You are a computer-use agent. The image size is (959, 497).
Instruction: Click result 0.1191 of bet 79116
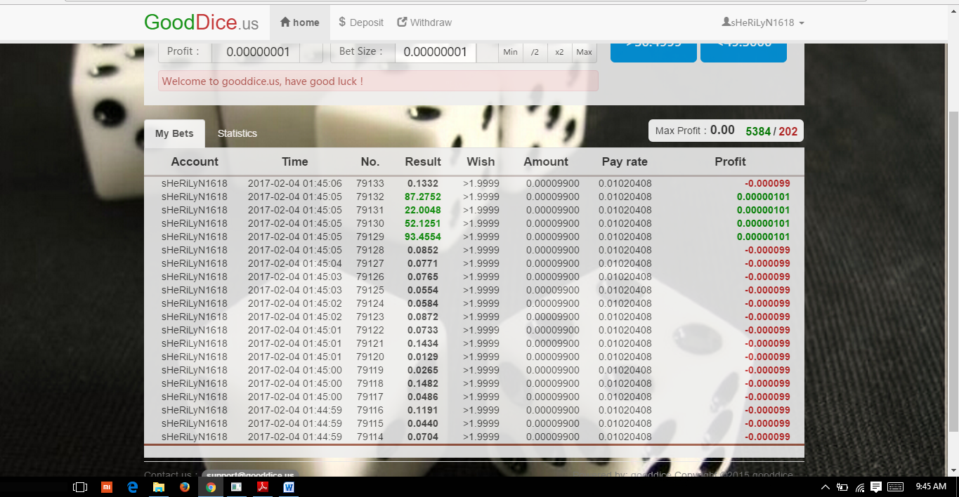[x=423, y=410]
